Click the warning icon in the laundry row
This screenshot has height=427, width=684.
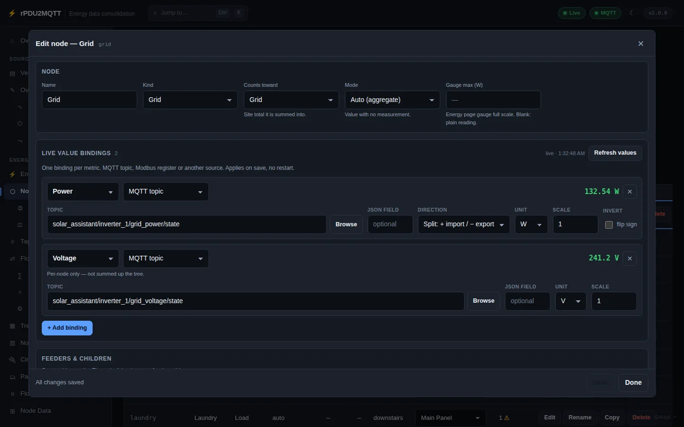point(507,418)
